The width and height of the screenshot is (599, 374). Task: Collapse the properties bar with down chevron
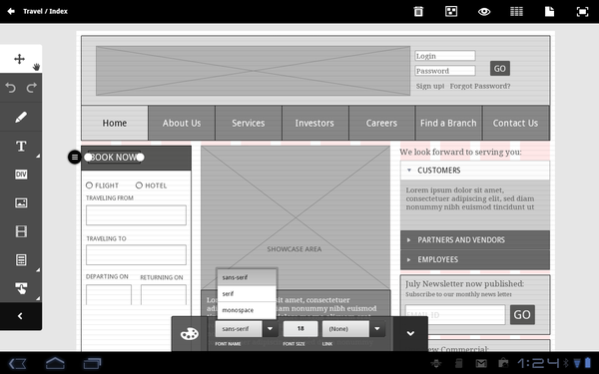tap(410, 333)
